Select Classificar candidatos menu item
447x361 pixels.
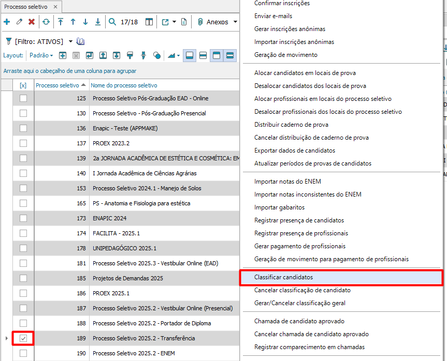[x=283, y=277]
